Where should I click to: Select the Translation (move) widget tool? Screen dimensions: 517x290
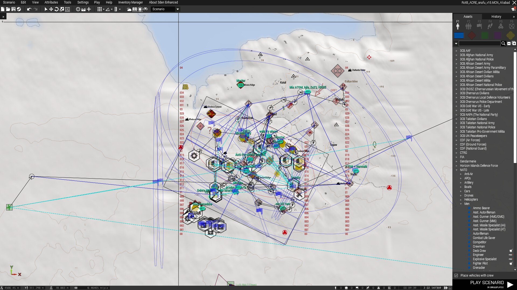51,9
